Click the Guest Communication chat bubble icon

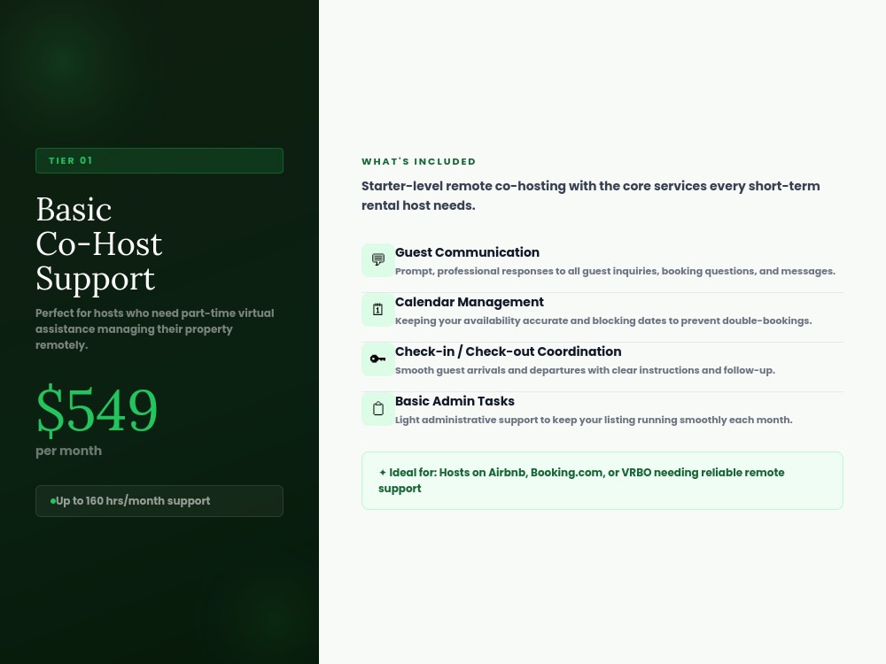click(x=378, y=259)
